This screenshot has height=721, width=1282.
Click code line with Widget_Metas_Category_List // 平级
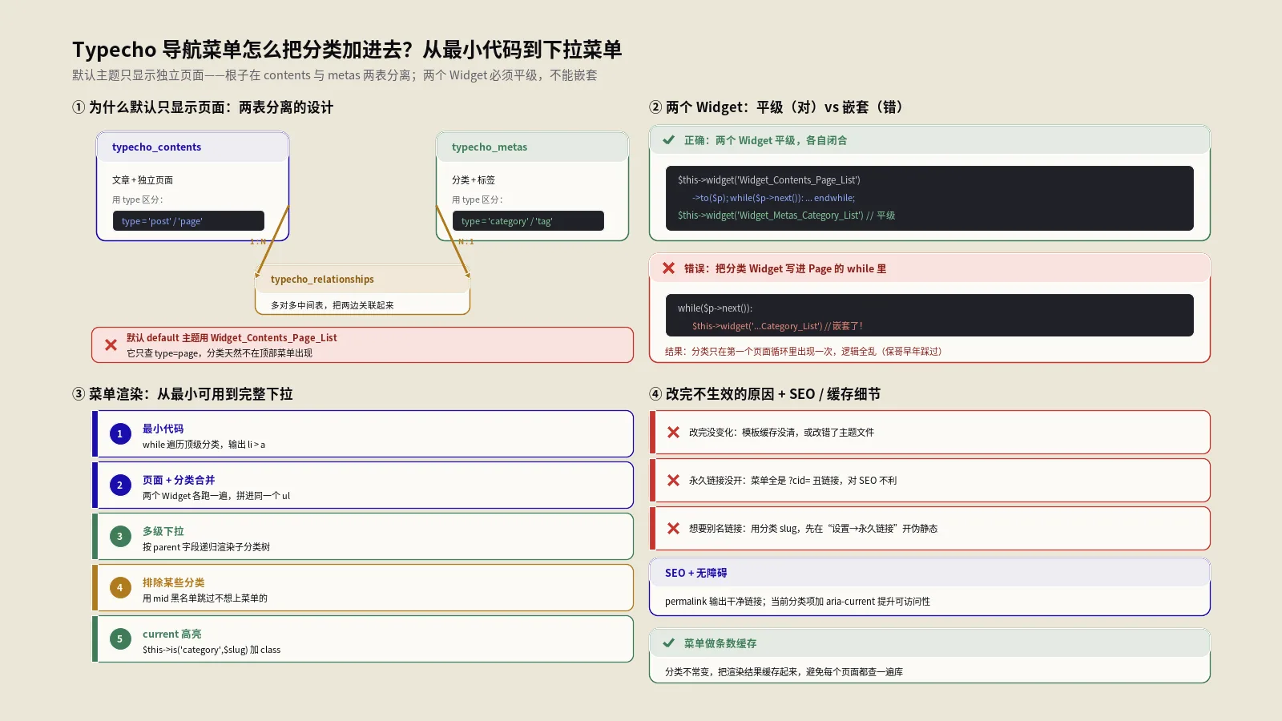(787, 215)
